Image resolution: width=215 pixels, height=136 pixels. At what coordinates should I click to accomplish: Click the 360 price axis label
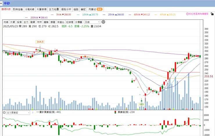point(206,29)
